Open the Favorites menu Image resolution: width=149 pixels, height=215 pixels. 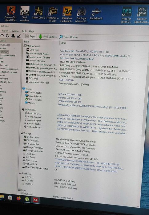15,31
